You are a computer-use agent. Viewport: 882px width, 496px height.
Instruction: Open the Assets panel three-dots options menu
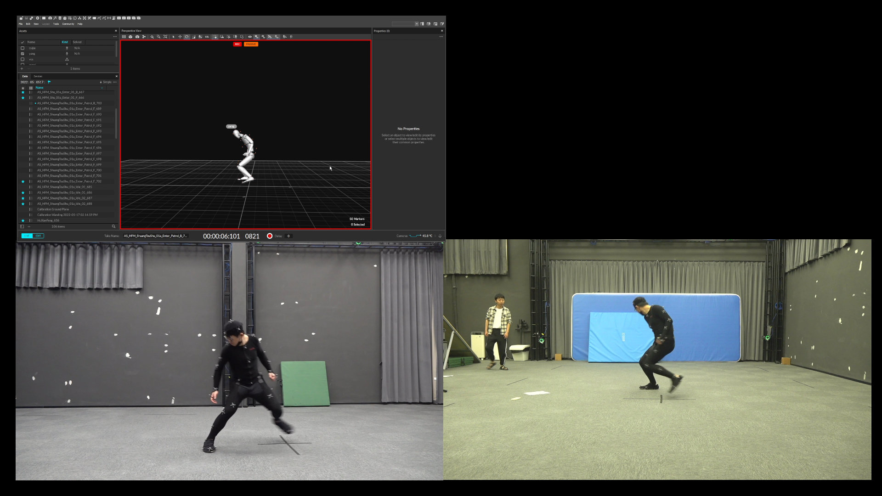114,37
